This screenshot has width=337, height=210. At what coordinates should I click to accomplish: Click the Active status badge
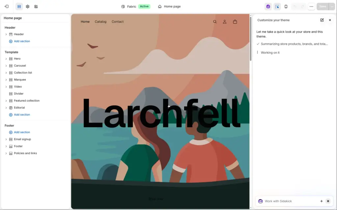pos(144,7)
